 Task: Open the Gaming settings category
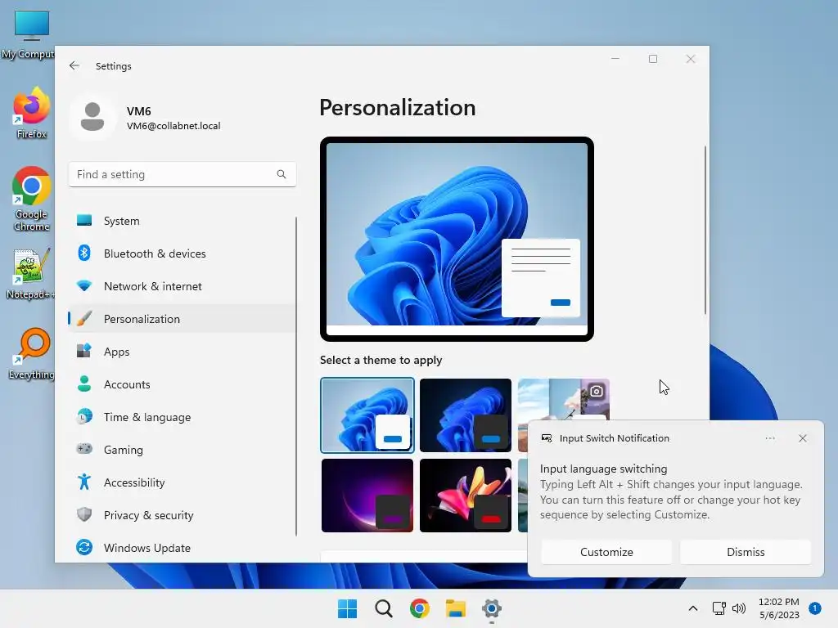[182, 450]
